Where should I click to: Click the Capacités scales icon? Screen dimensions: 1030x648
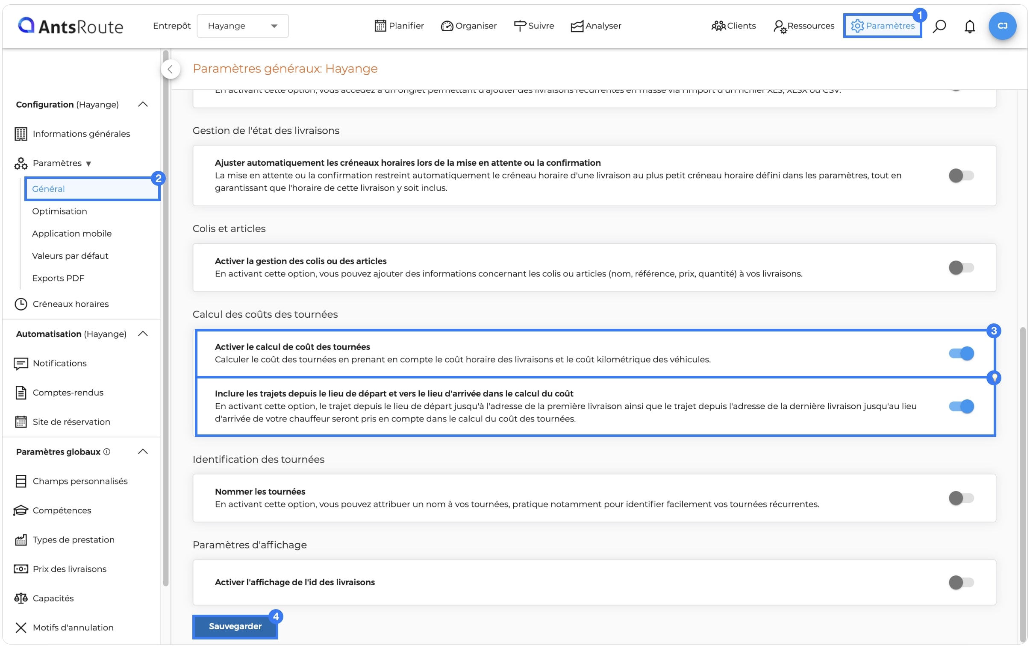[21, 598]
